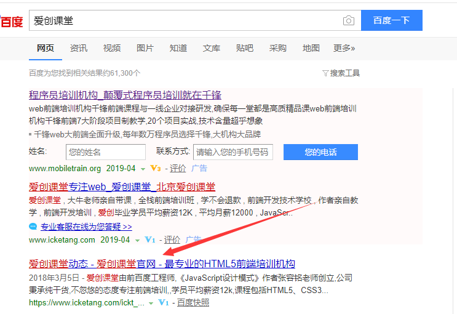This screenshot has height=314, width=457.
Task: Switch to the 文库 tab
Action: pos(212,48)
